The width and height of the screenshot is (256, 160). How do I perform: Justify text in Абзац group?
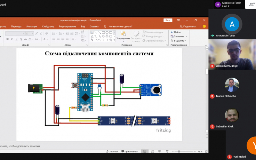(x=67, y=39)
